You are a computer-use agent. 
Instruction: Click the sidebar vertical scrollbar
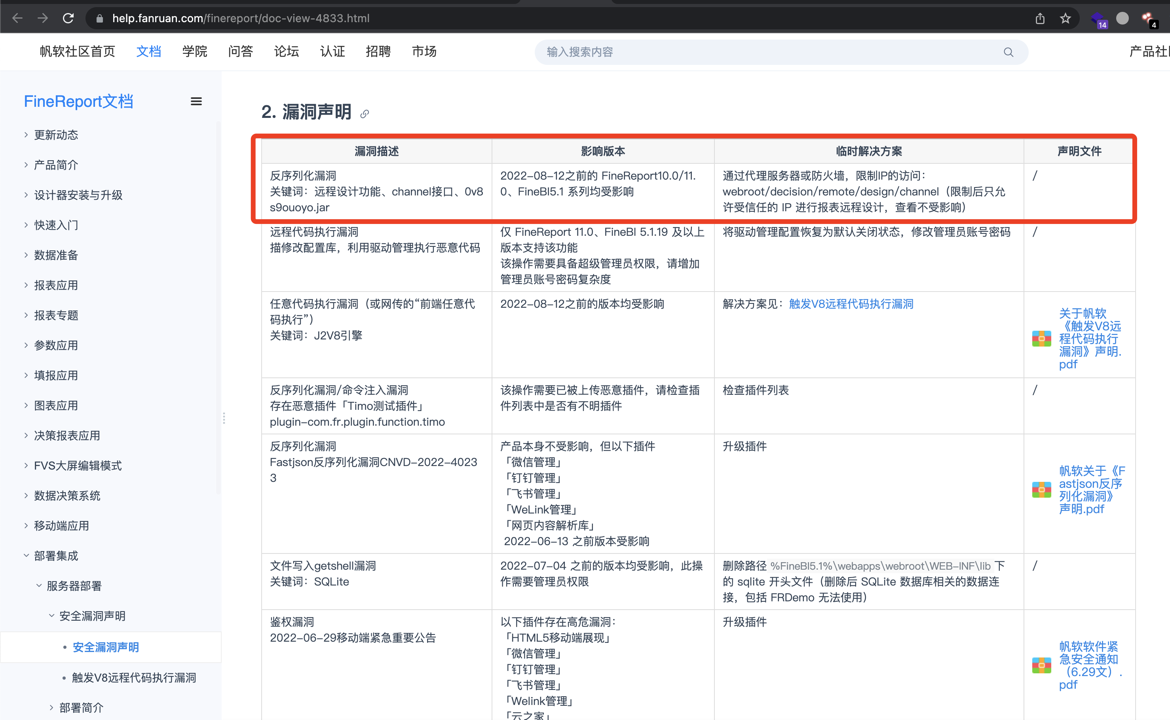218,307
